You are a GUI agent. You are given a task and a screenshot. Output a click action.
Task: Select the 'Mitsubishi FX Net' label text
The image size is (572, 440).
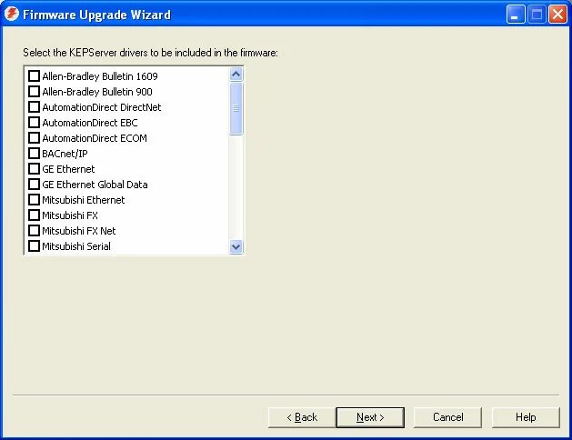[x=79, y=231]
